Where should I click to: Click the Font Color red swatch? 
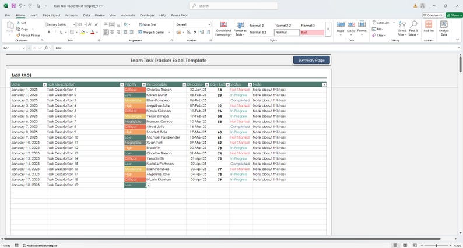coord(92,32)
